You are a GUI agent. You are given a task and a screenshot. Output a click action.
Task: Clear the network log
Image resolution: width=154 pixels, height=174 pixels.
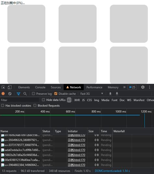coord(10,94)
